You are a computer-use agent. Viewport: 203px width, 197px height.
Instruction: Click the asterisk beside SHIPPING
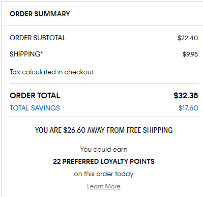click(x=42, y=53)
